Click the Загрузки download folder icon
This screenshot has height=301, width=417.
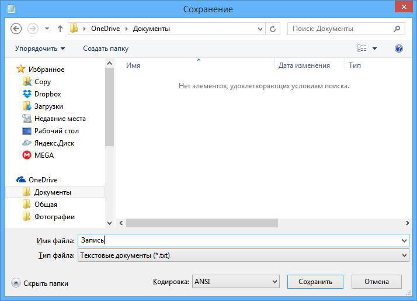27,106
